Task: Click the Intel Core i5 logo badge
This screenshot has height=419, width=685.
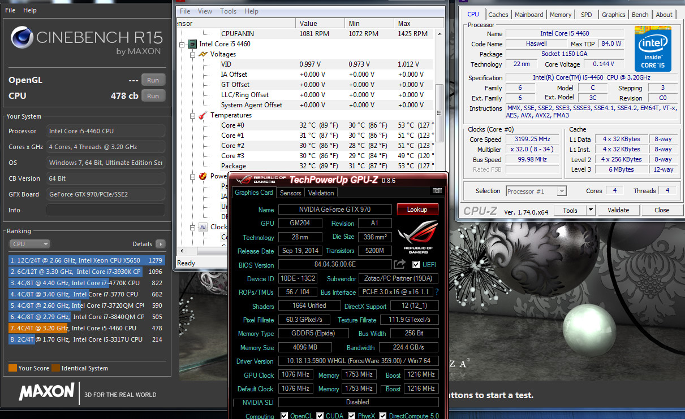Action: pyautogui.click(x=652, y=49)
